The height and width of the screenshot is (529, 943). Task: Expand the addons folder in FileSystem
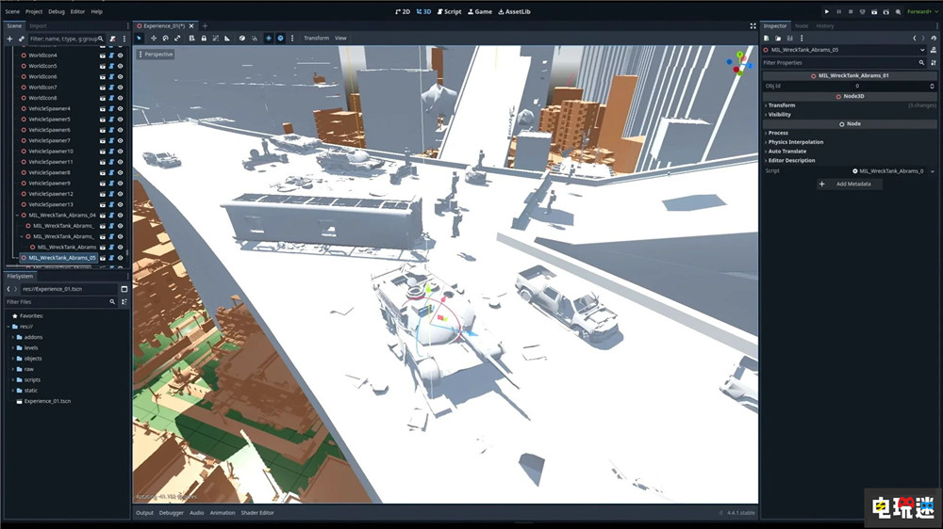12,338
